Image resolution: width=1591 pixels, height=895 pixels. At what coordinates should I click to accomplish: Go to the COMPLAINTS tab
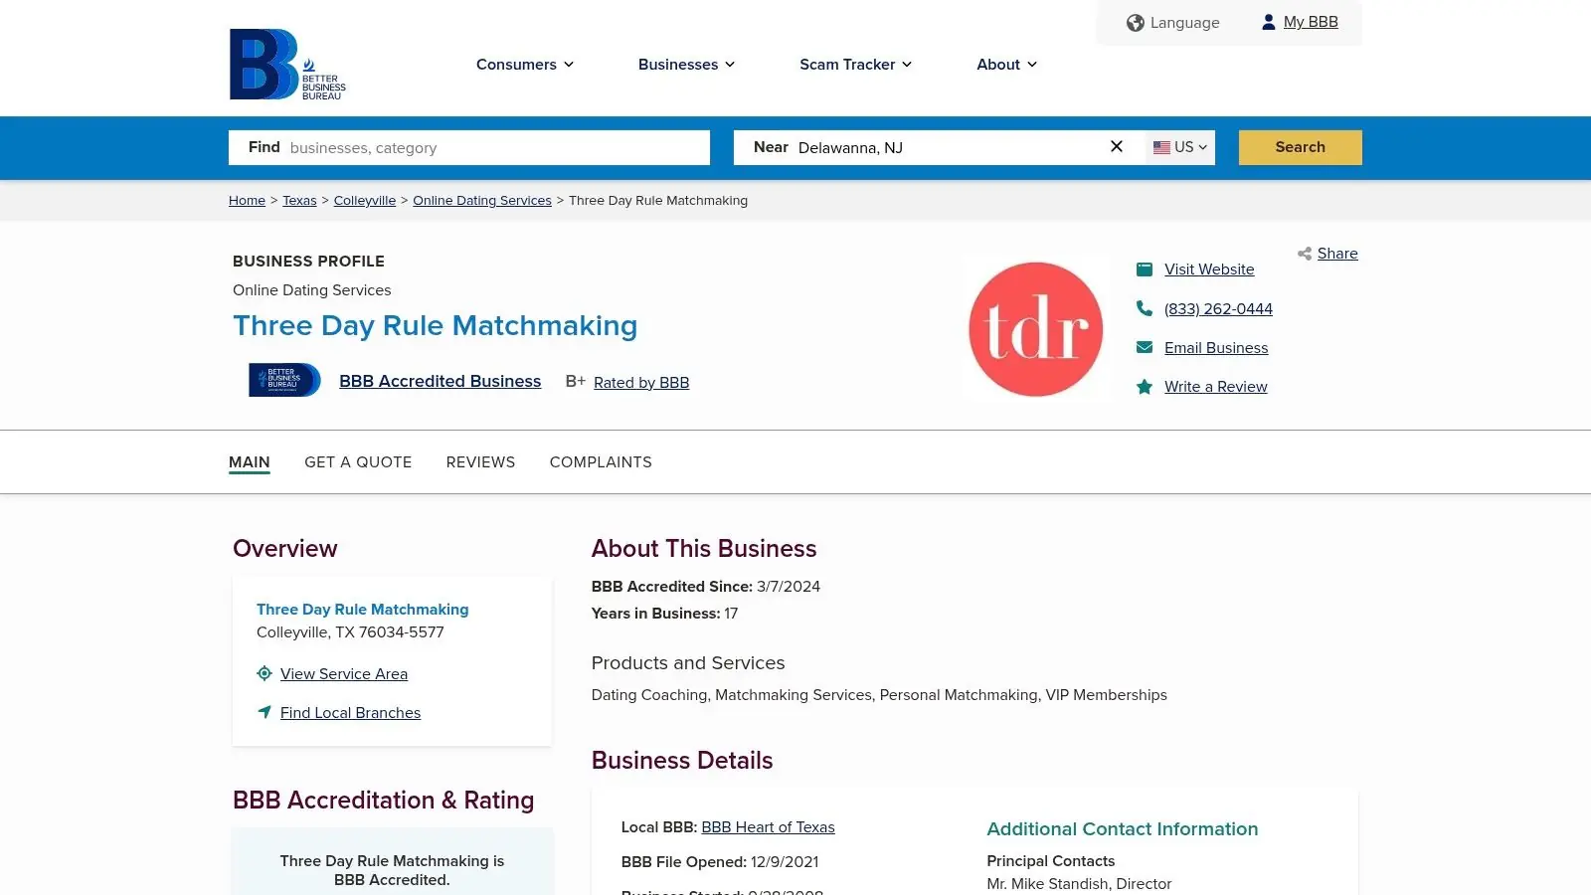click(601, 462)
